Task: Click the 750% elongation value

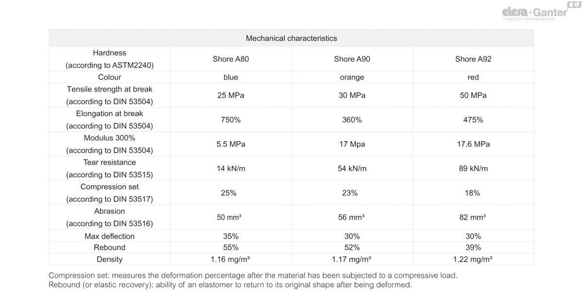Action: pos(231,120)
